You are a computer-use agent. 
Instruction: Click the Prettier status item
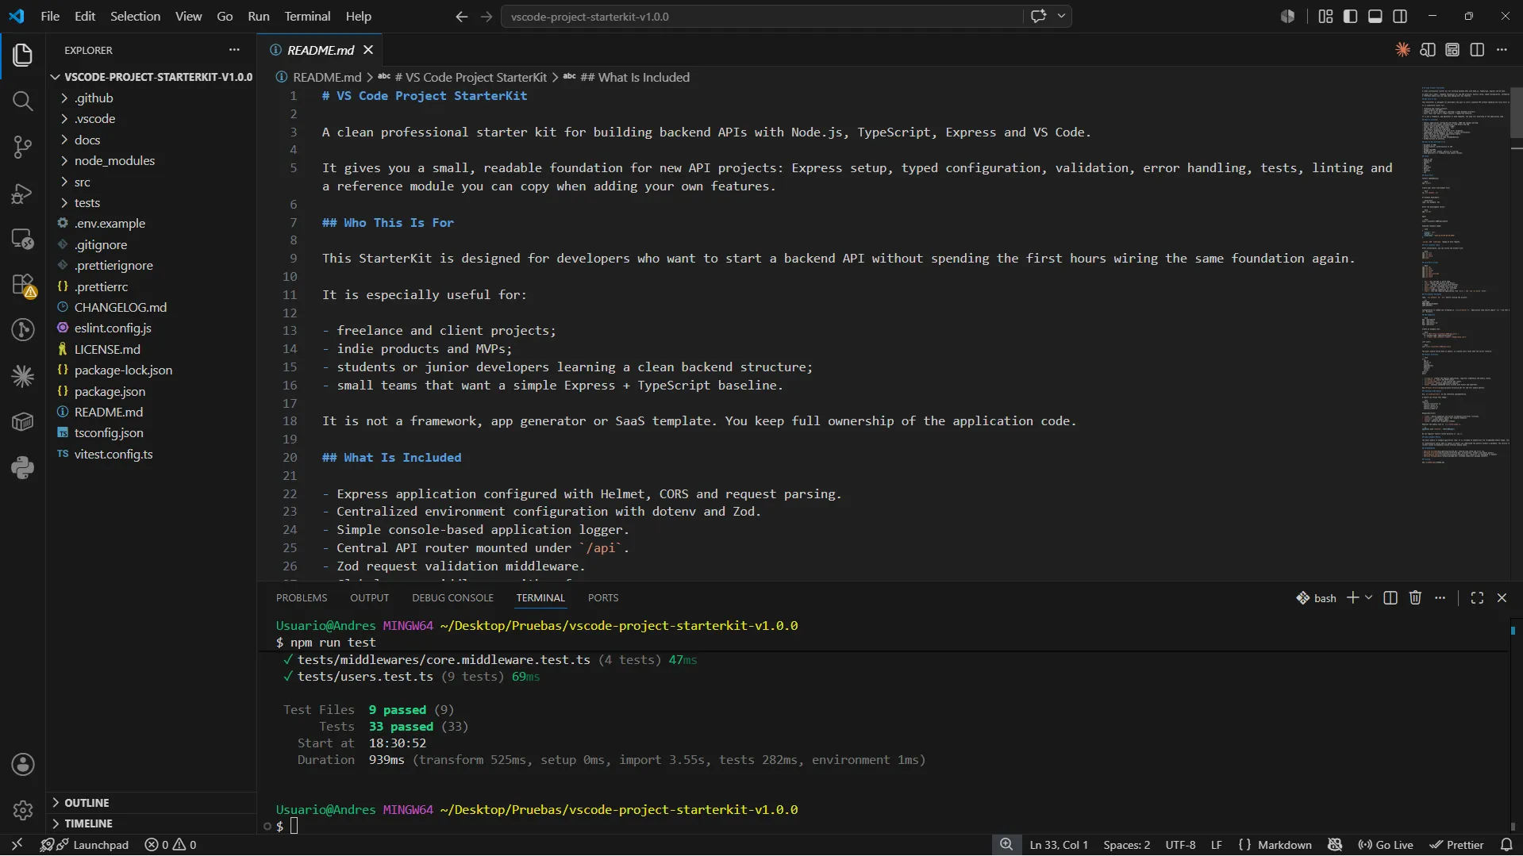click(1457, 845)
